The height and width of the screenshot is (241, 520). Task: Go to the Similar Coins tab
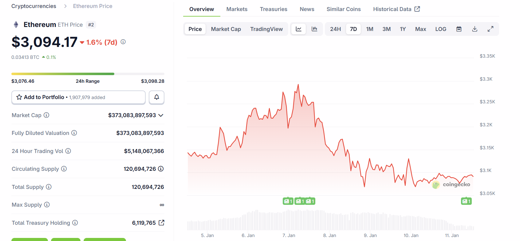pos(343,9)
